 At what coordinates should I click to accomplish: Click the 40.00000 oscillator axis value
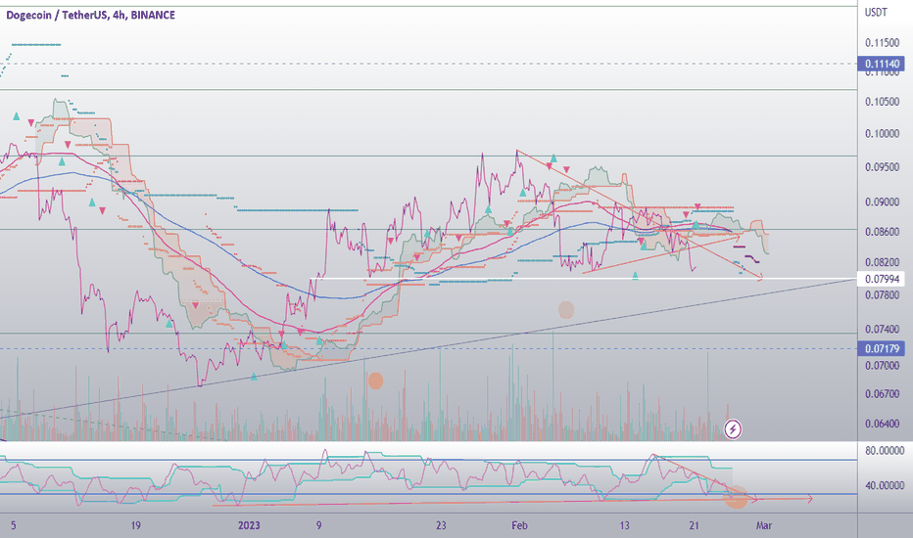[885, 485]
